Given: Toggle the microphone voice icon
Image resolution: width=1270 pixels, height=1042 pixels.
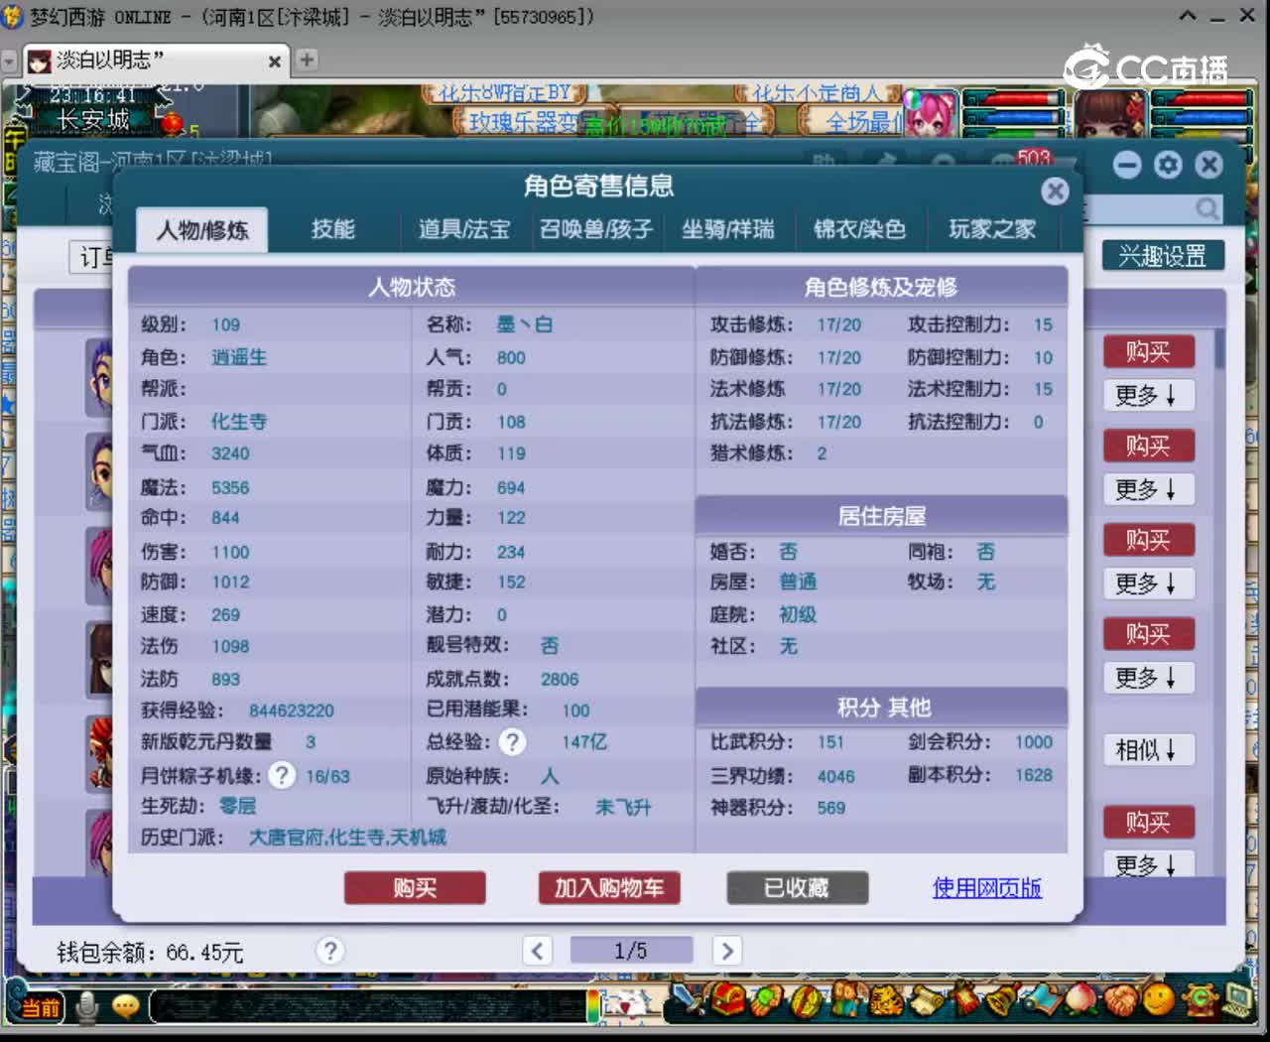Looking at the screenshot, I should (x=87, y=1007).
